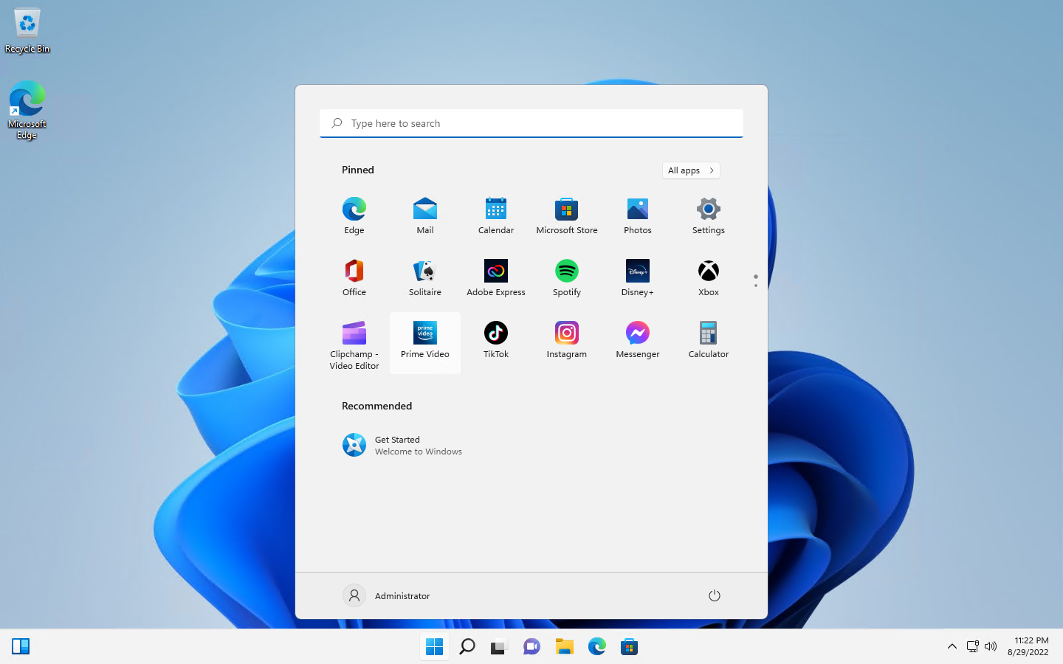The height and width of the screenshot is (664, 1063).
Task: Open the clock and date in the taskbar
Action: pyautogui.click(x=1028, y=646)
